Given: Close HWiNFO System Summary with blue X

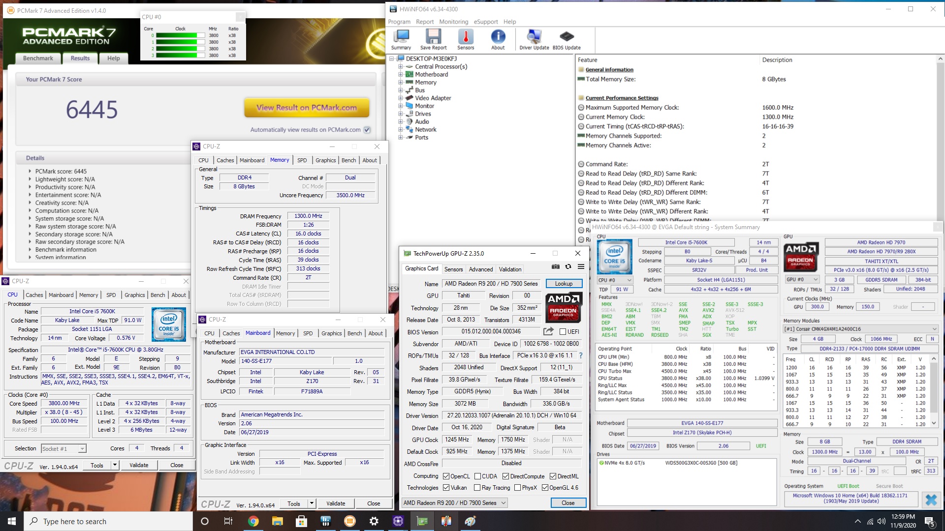Looking at the screenshot, I should pos(931,500).
